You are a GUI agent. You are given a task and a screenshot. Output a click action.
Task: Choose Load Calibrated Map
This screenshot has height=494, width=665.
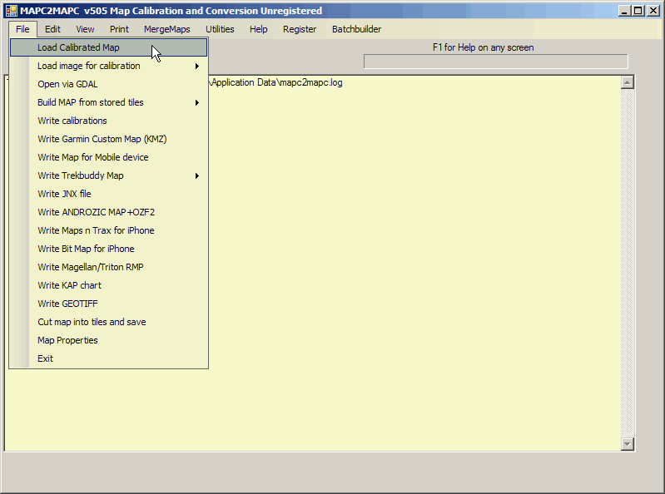(x=108, y=47)
